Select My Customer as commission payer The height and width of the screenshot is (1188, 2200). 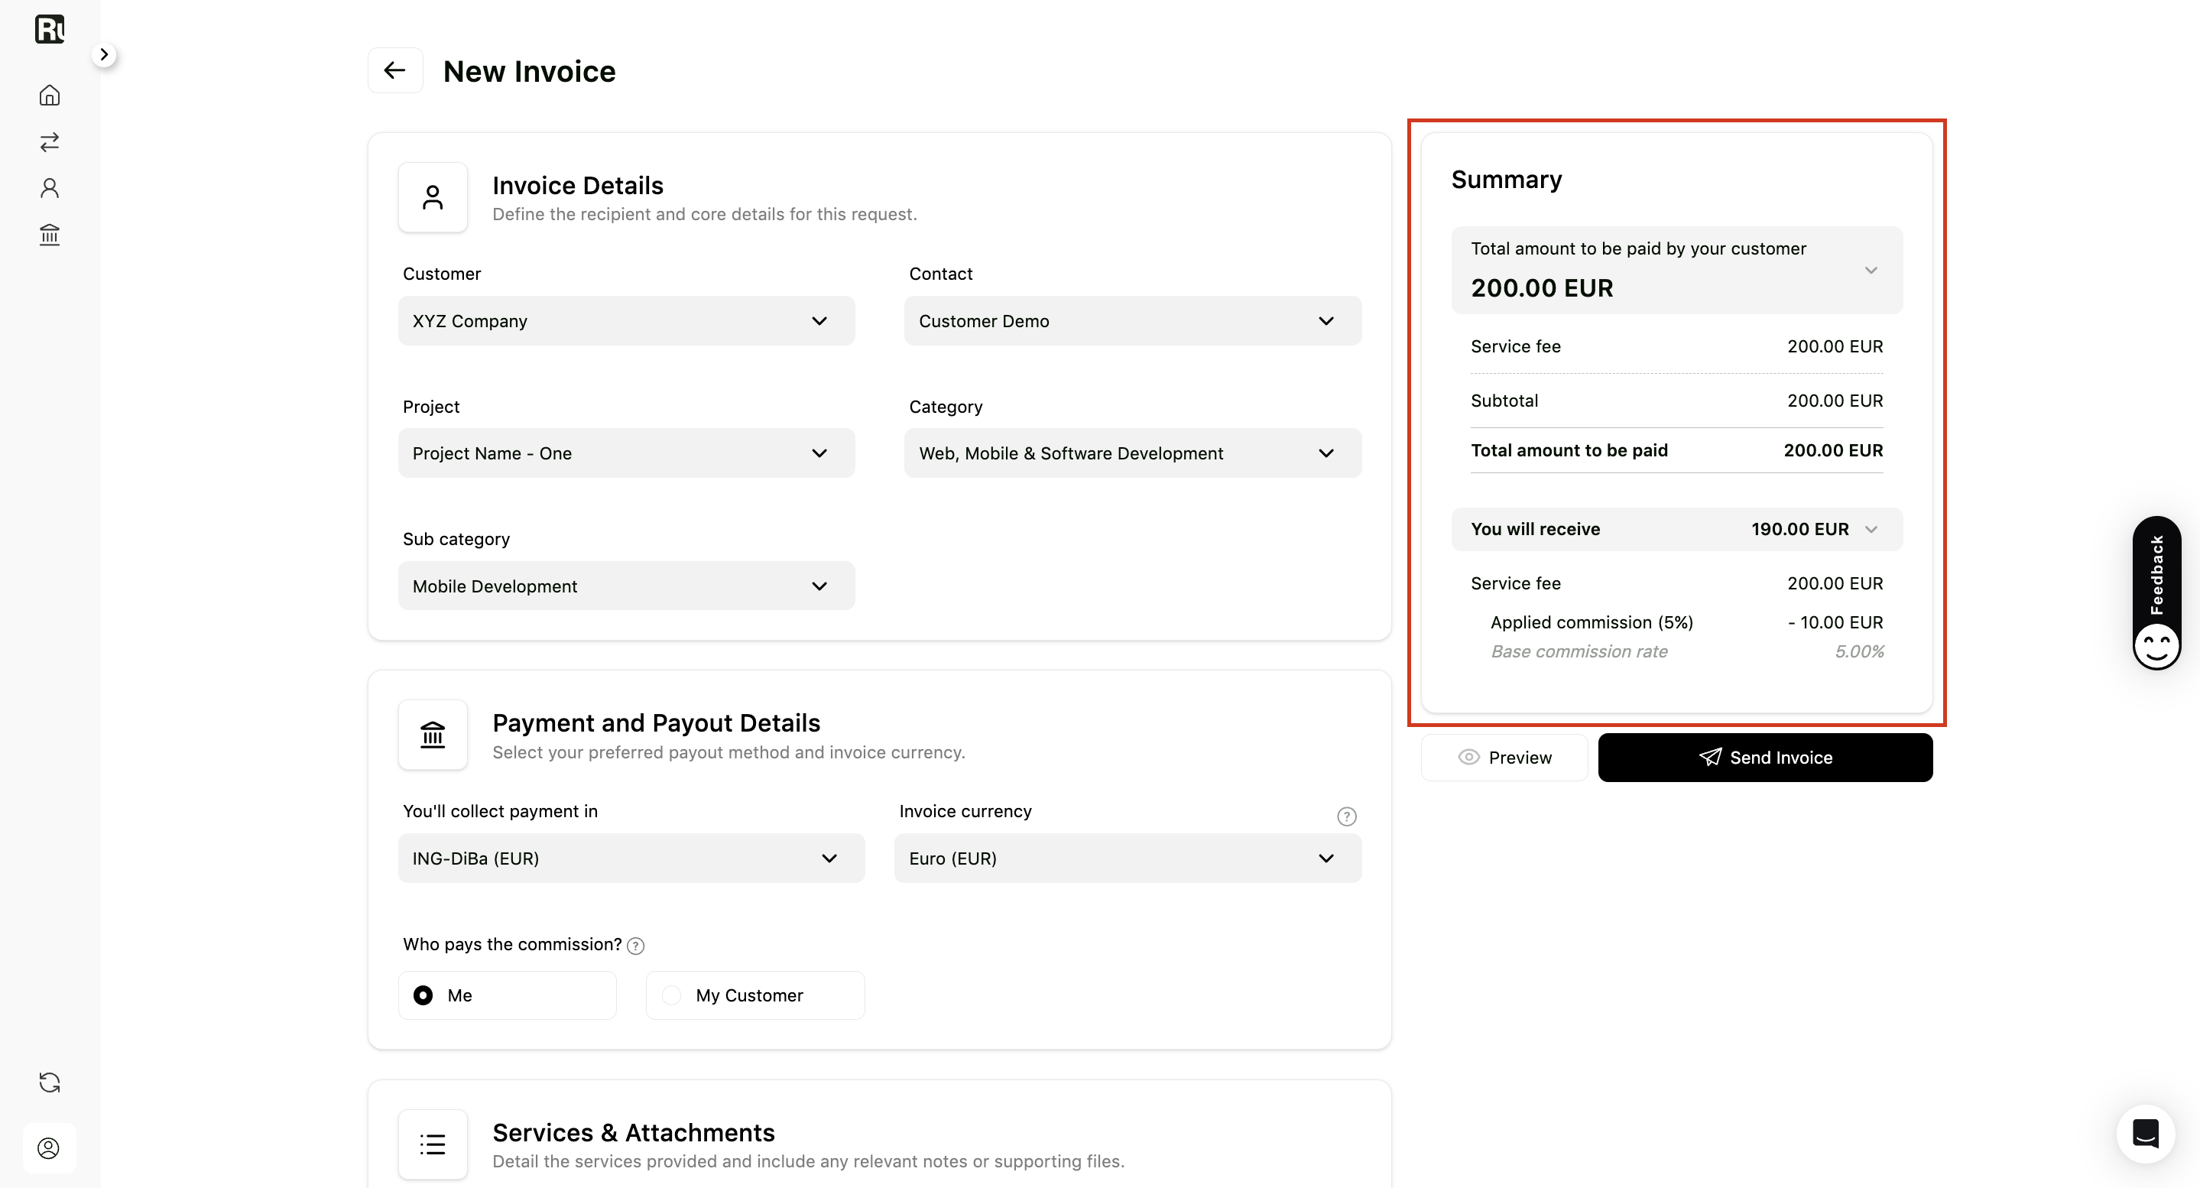pos(755,995)
